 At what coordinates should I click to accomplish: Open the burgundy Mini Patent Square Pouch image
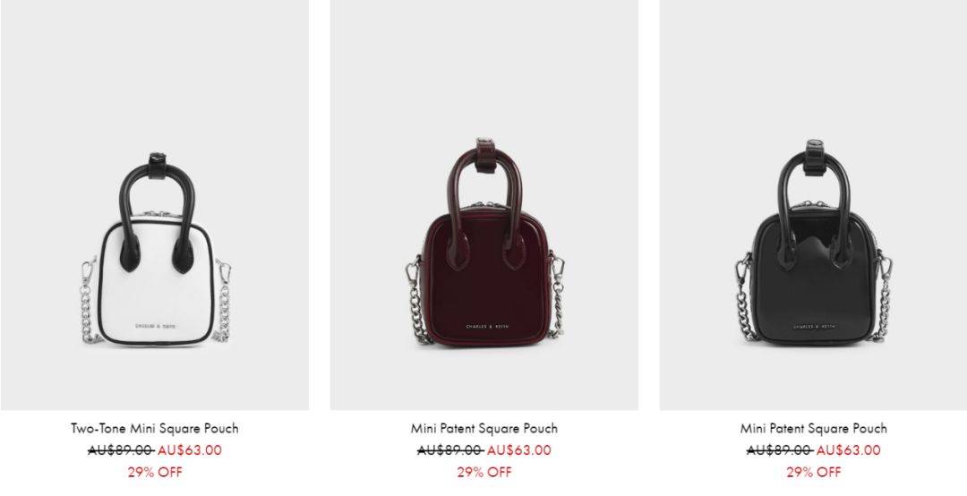484,205
